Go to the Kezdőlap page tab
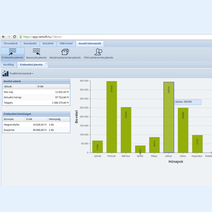This screenshot has height=212, width=212. coord(9,65)
